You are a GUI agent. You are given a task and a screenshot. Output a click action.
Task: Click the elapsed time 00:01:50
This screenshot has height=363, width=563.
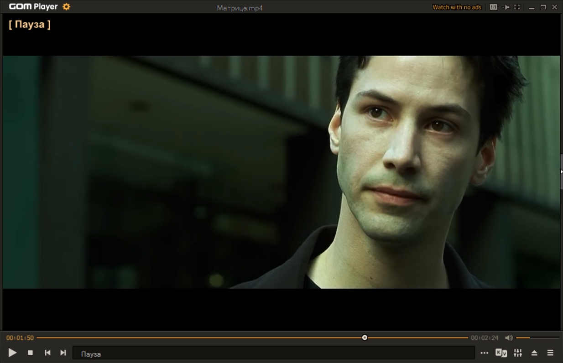(20, 338)
